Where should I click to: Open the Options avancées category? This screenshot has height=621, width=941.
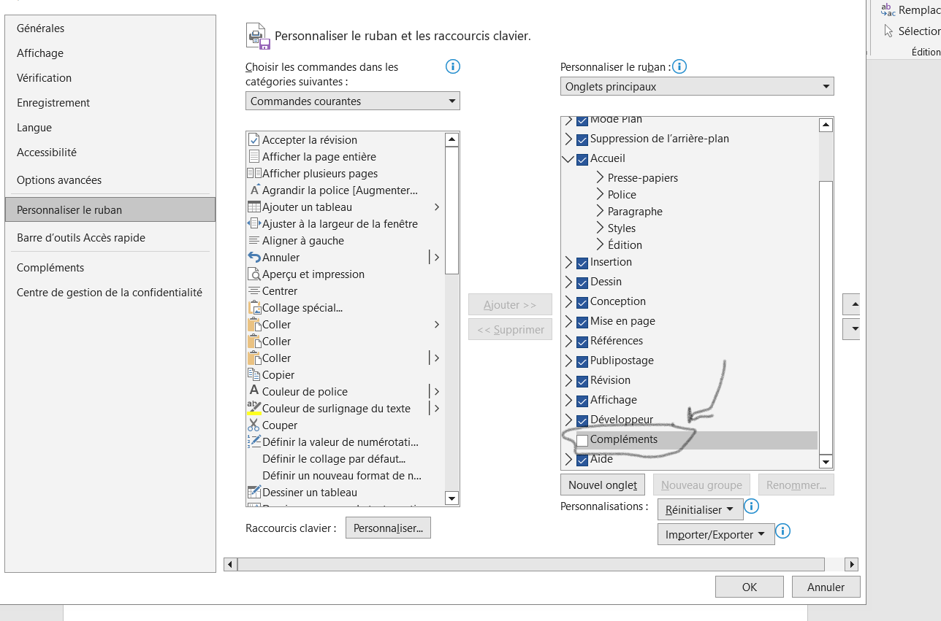[x=110, y=180]
